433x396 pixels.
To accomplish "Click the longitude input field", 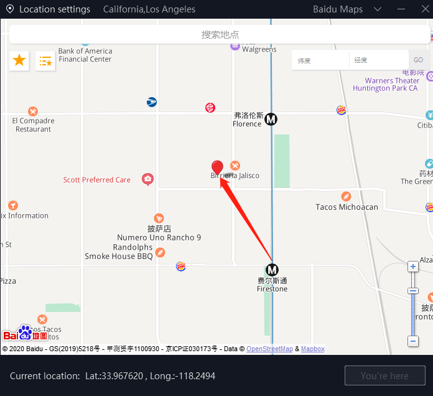I will pos(379,60).
